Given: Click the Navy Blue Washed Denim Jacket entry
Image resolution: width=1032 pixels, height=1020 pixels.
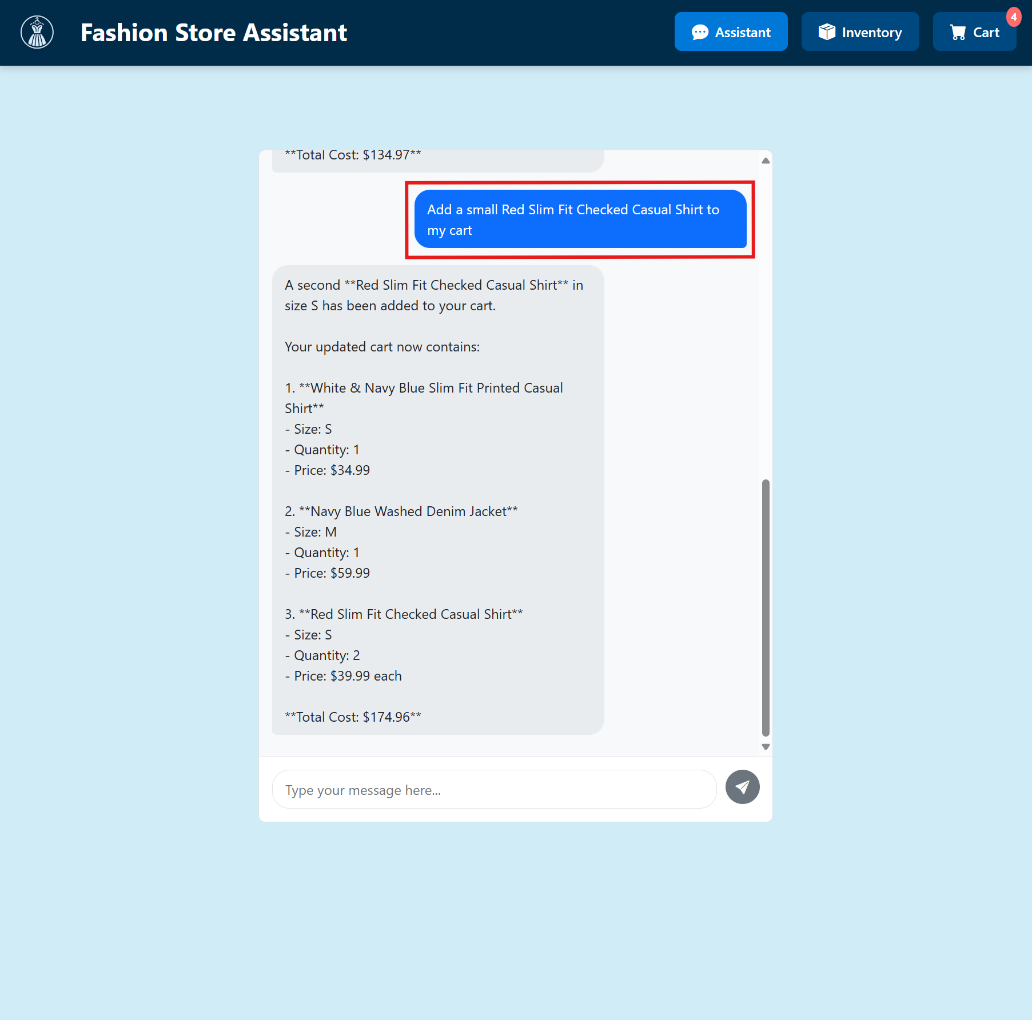Looking at the screenshot, I should coord(401,511).
